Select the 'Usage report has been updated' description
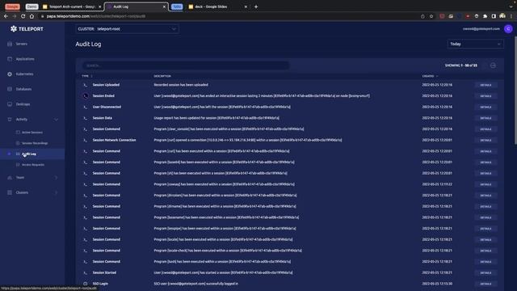This screenshot has height=291, width=517. [216, 118]
